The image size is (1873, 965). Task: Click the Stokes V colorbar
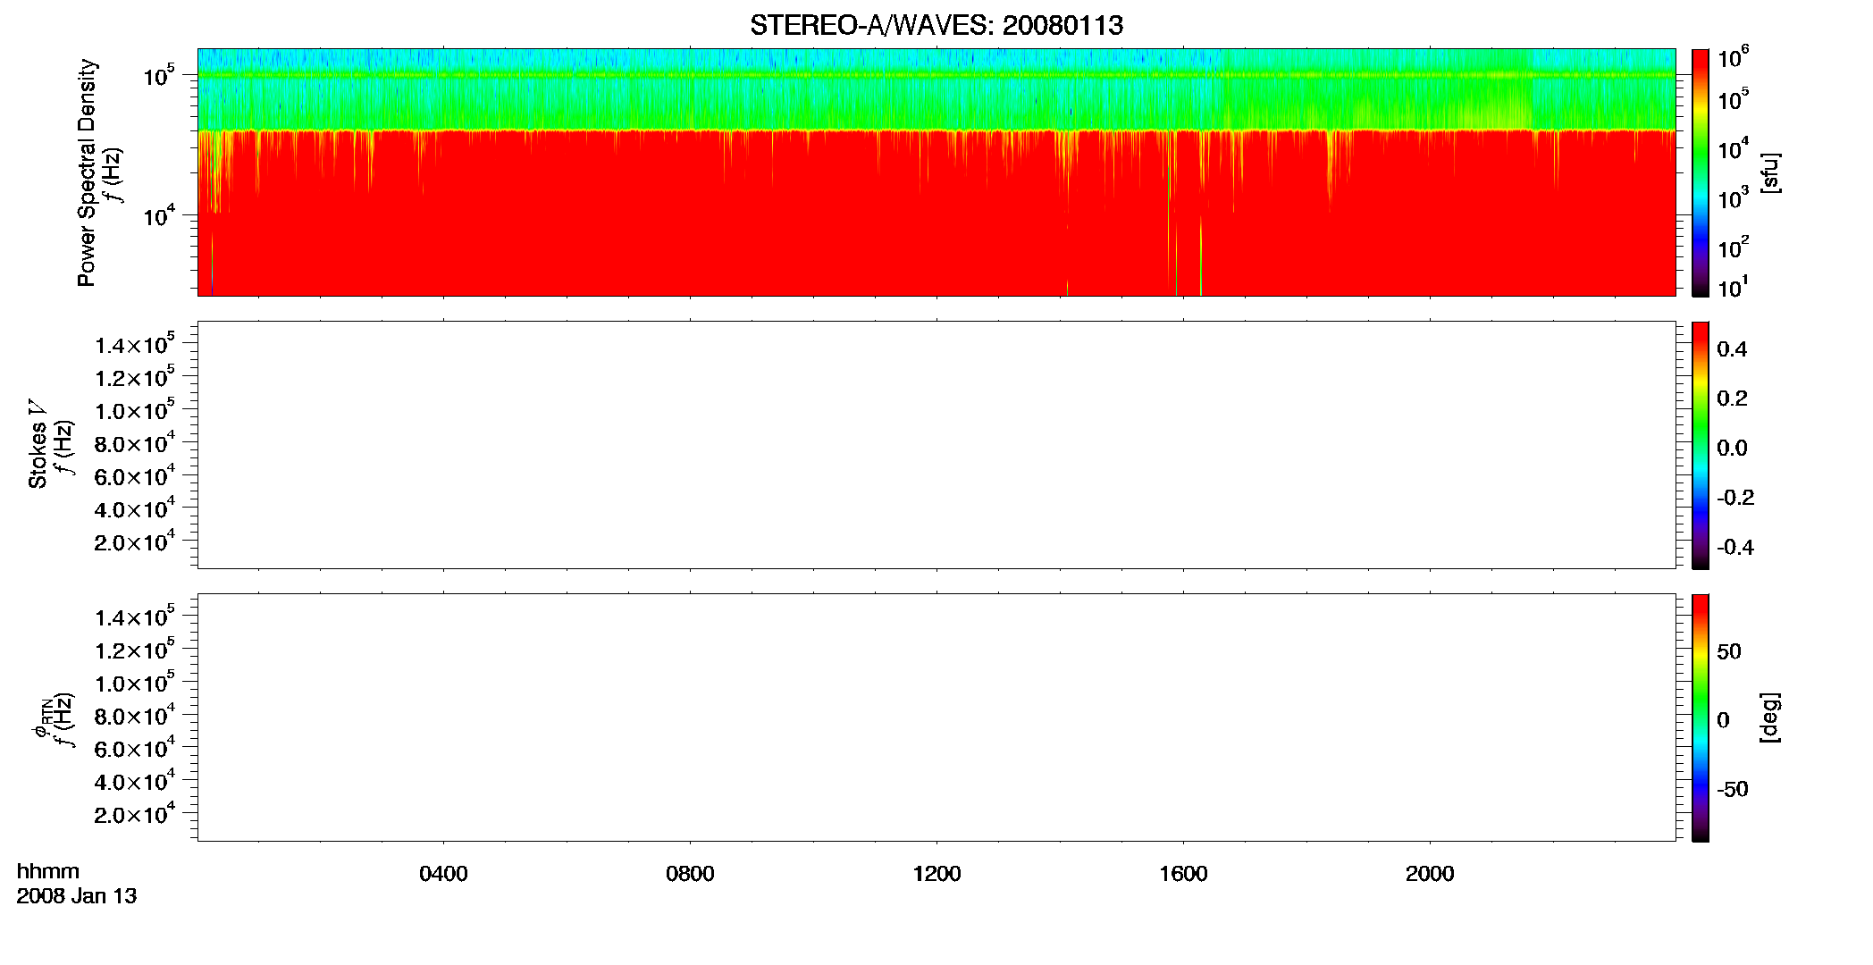tap(1701, 445)
